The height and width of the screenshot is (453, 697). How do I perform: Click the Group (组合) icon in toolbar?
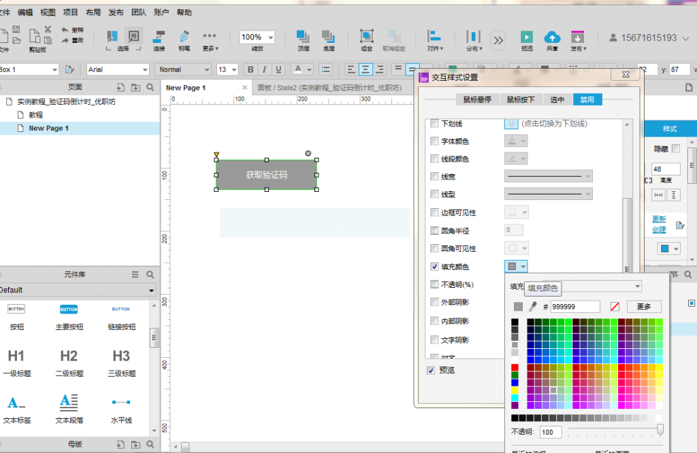pos(366,37)
